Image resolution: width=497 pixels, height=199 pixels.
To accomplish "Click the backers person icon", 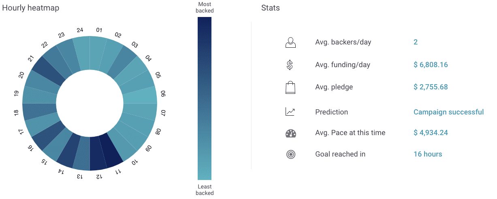I will click(x=290, y=42).
